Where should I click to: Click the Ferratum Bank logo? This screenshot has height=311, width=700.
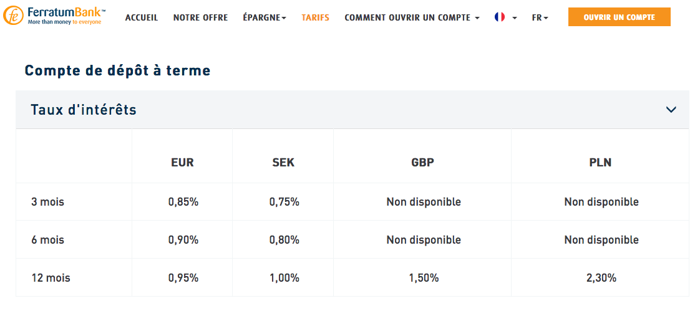[x=54, y=17]
